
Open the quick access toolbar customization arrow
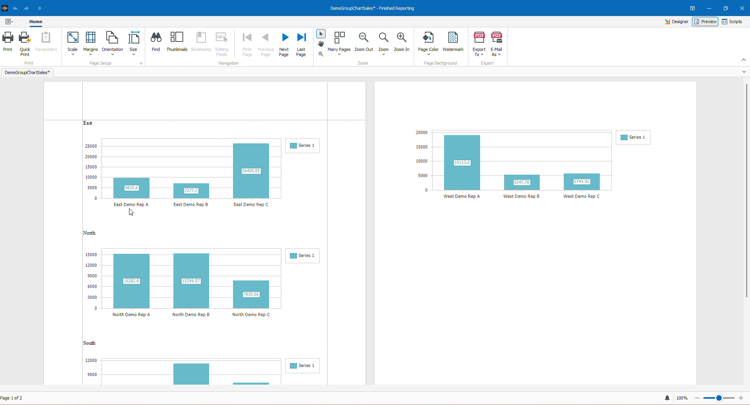coord(40,8)
